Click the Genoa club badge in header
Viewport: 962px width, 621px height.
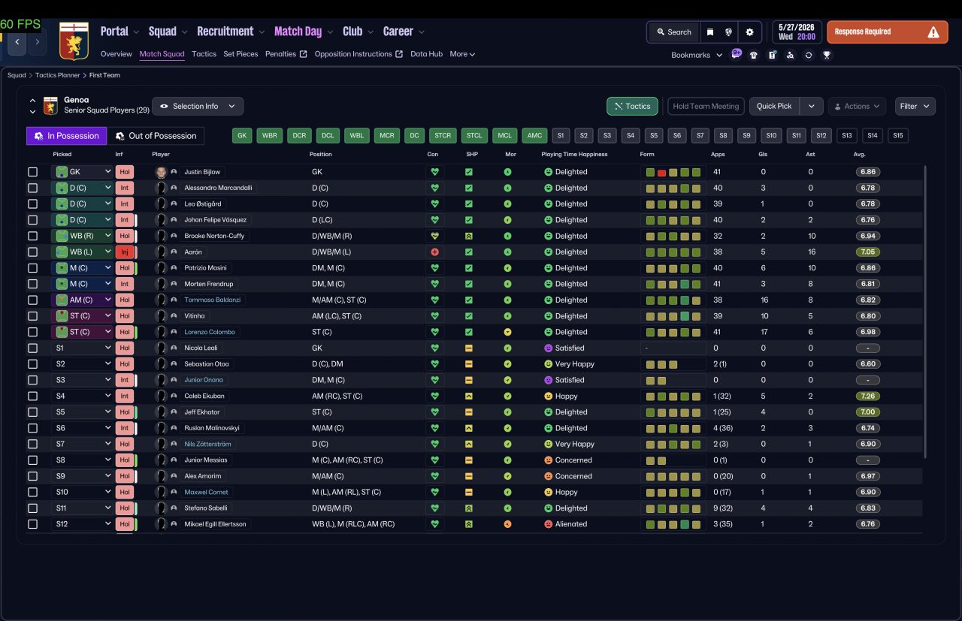(x=74, y=41)
